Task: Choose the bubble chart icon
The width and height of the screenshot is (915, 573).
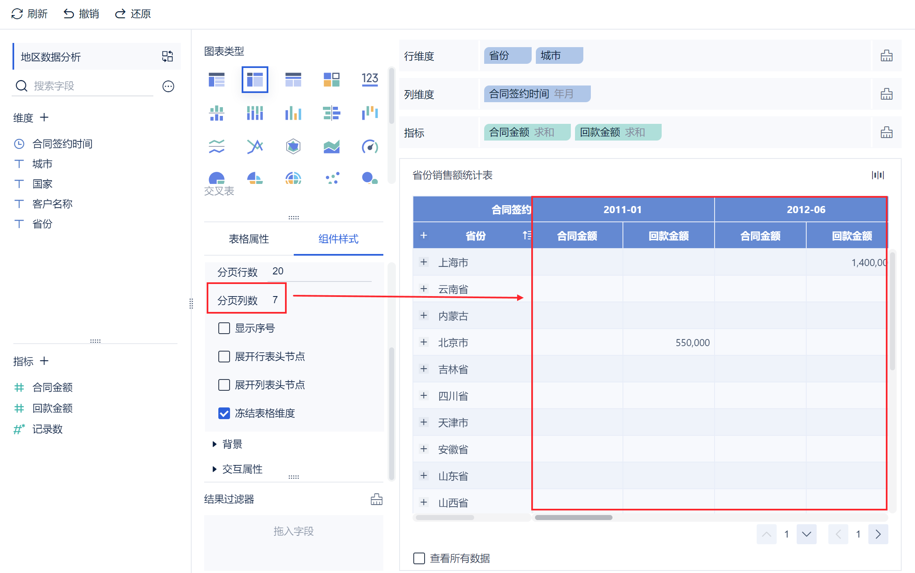Action: click(x=370, y=178)
